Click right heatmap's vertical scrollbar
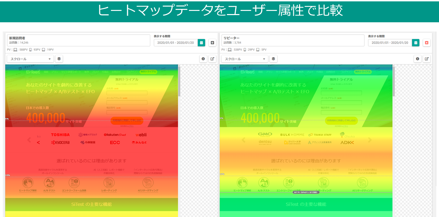This screenshot has height=217, width=439. point(394,81)
